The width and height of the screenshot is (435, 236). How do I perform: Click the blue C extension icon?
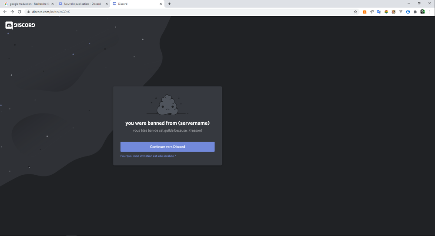(408, 12)
